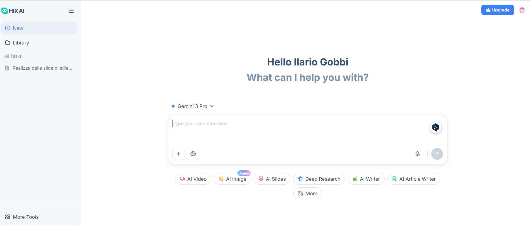530x226 pixels.
Task: Click the blue Upgrade button
Action: [497, 10]
